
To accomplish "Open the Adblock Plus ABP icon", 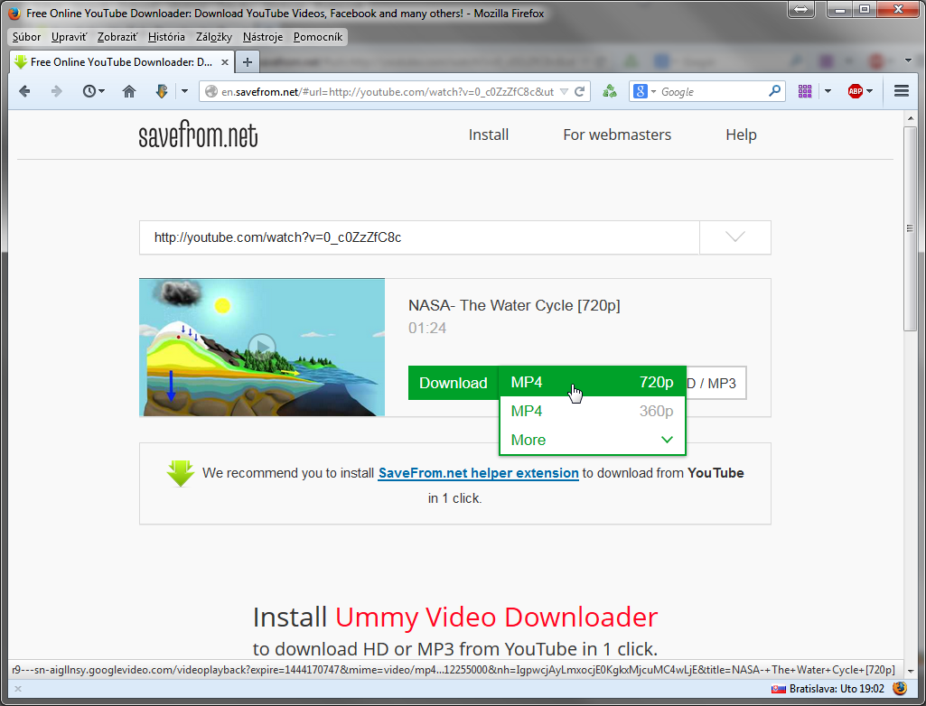I will (x=855, y=91).
